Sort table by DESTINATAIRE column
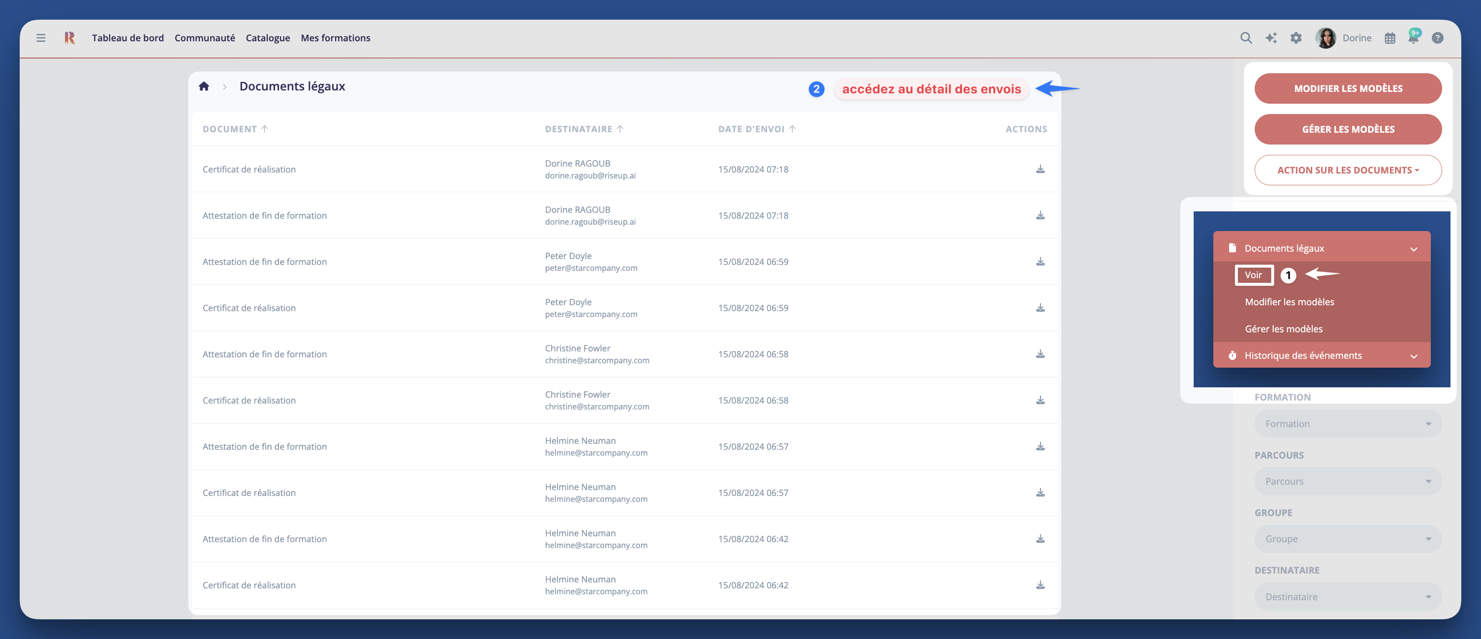 [584, 129]
